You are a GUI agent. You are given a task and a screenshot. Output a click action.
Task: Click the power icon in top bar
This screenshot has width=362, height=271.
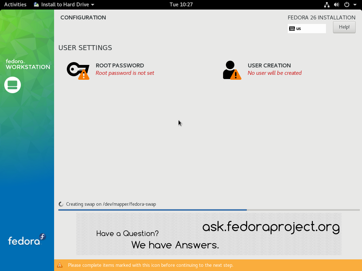click(x=347, y=5)
